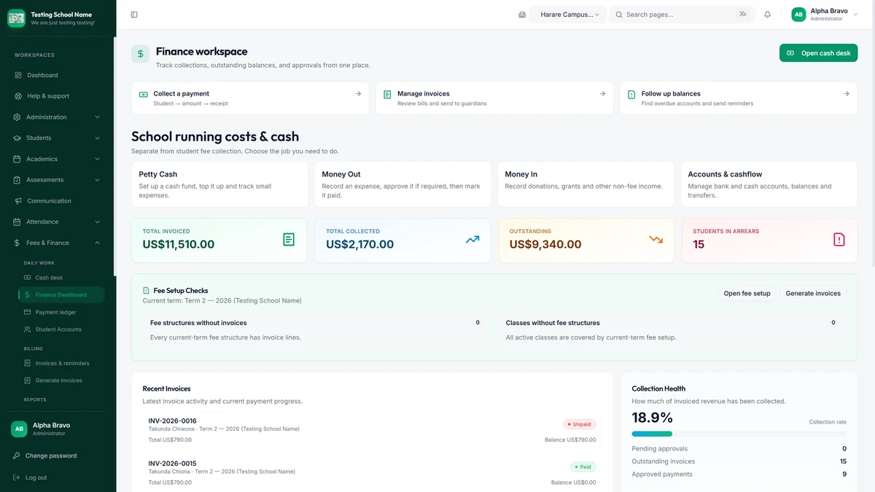Click the Generate invoices button

pos(813,293)
